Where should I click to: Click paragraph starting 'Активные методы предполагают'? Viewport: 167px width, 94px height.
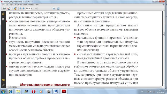coord(106,30)
